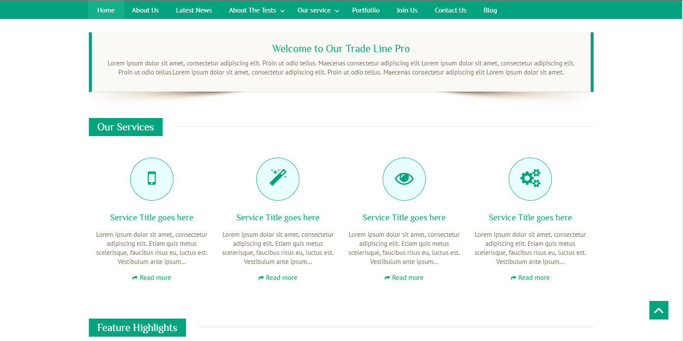
Task: Go to the About Us page
Action: [x=145, y=10]
